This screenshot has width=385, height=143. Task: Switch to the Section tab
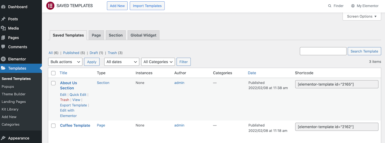tap(116, 35)
